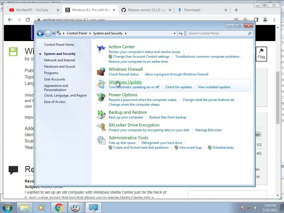Open Chrome three-dot menu

pos(274,20)
